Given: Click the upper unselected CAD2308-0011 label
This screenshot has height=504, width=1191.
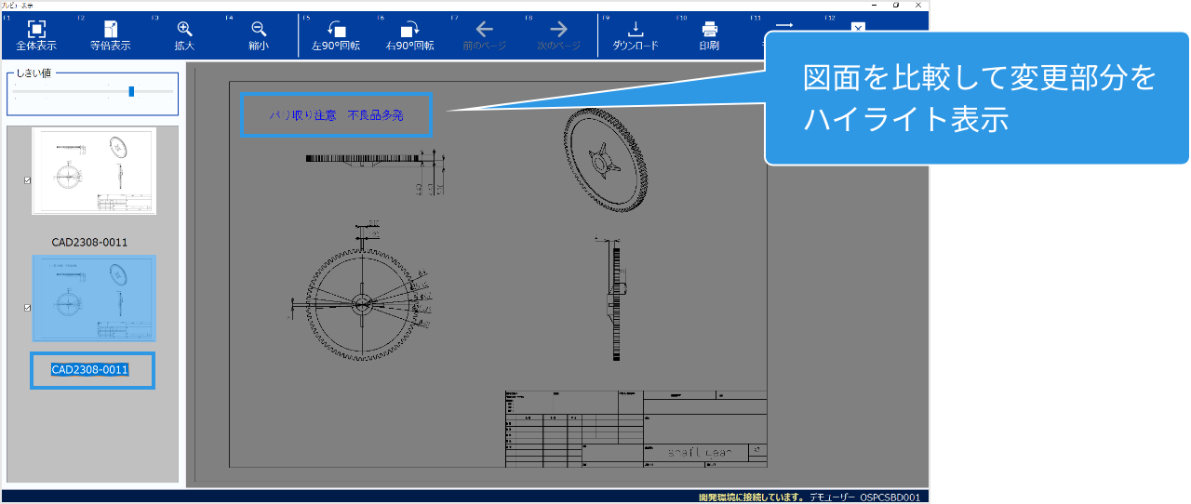Looking at the screenshot, I should click(x=89, y=242).
